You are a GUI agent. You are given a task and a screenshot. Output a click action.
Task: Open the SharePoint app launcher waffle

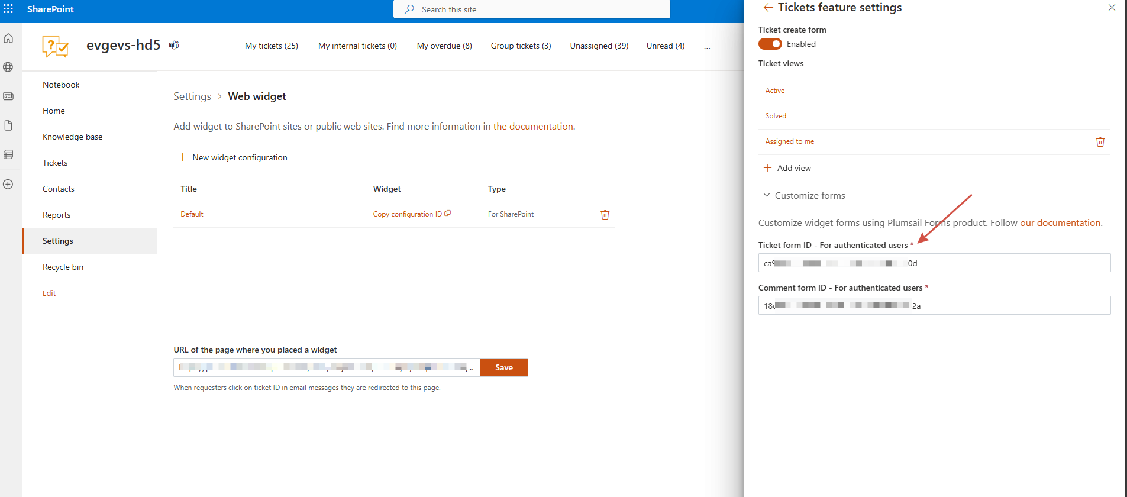coord(8,9)
